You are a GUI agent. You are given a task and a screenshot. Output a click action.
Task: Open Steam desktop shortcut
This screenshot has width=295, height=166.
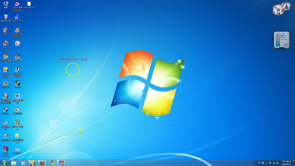point(18,84)
